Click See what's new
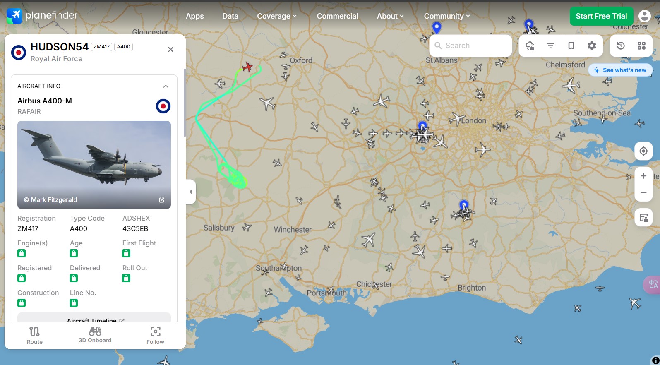 tap(620, 70)
